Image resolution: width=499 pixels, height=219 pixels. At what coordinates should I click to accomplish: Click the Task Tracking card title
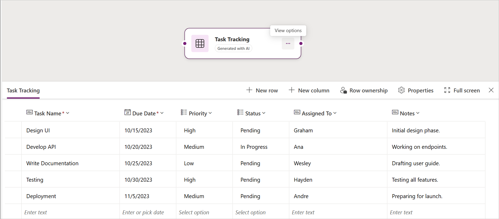click(232, 39)
